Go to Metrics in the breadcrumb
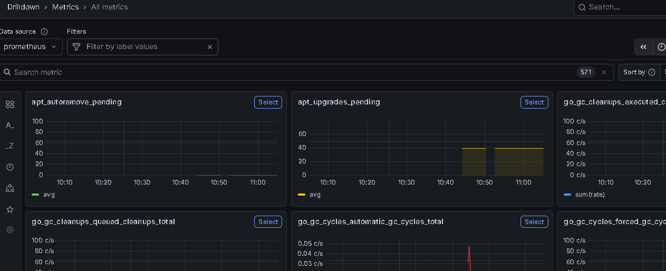 click(65, 7)
